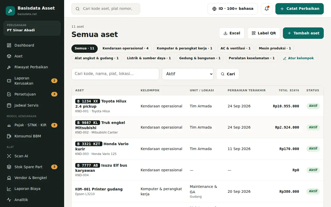Filter by Gedung & bangunan chip
331x207 pixels.
coord(200,58)
